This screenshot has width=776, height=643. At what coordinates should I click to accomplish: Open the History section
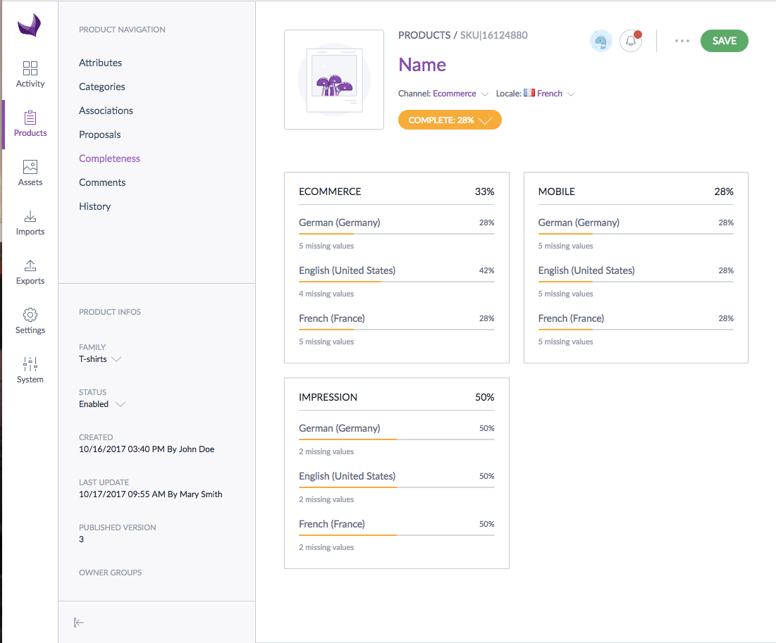coord(95,206)
